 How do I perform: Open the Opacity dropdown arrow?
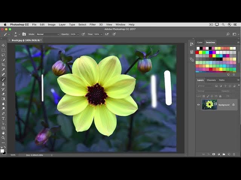(x=78, y=34)
